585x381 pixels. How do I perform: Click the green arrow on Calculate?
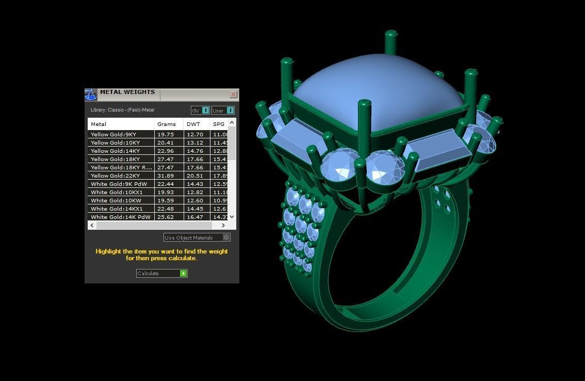tap(183, 274)
